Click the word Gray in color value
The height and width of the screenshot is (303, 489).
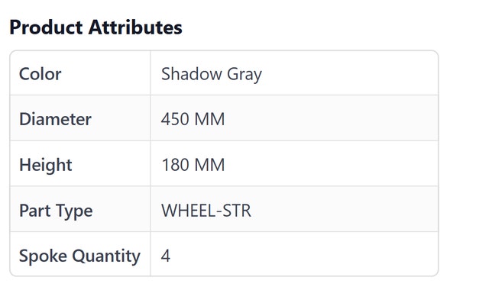(x=244, y=75)
